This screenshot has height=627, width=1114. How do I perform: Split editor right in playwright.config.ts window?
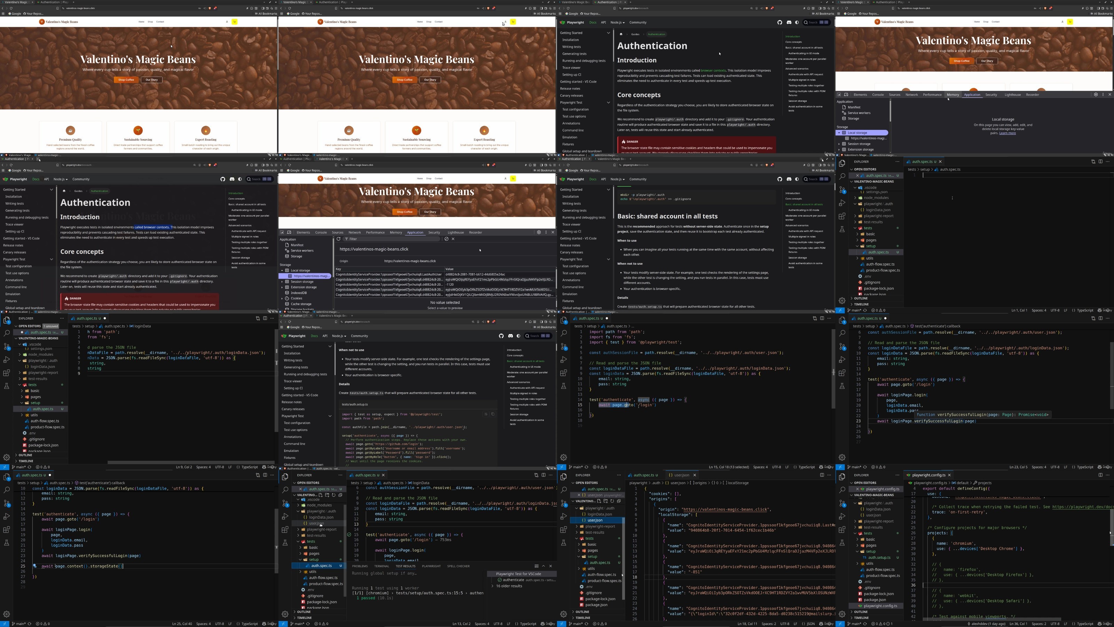coord(1100,475)
